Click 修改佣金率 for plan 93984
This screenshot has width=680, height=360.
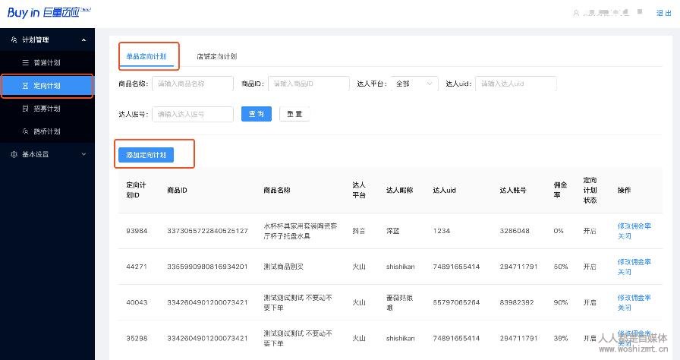[x=634, y=226]
